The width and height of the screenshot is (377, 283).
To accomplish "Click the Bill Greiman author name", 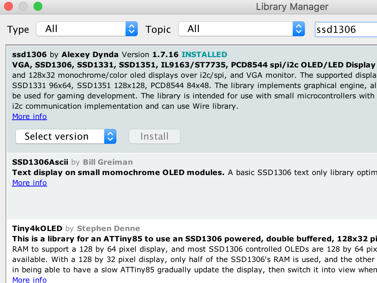I will tap(108, 162).
